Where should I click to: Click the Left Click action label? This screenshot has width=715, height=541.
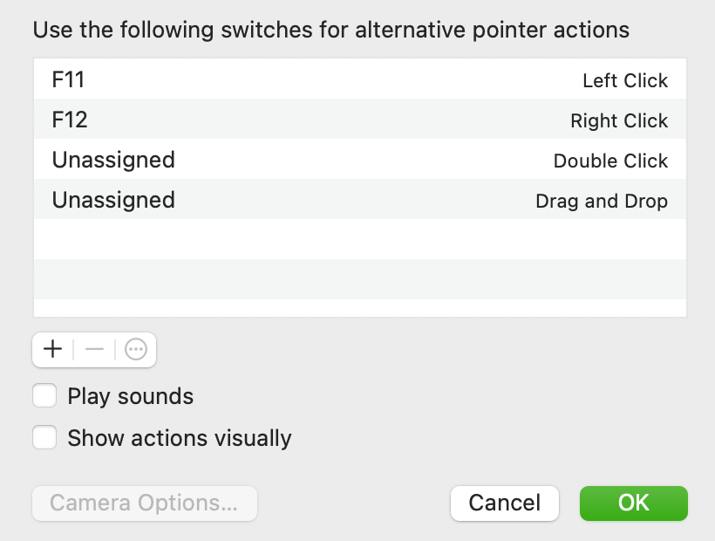click(x=625, y=81)
